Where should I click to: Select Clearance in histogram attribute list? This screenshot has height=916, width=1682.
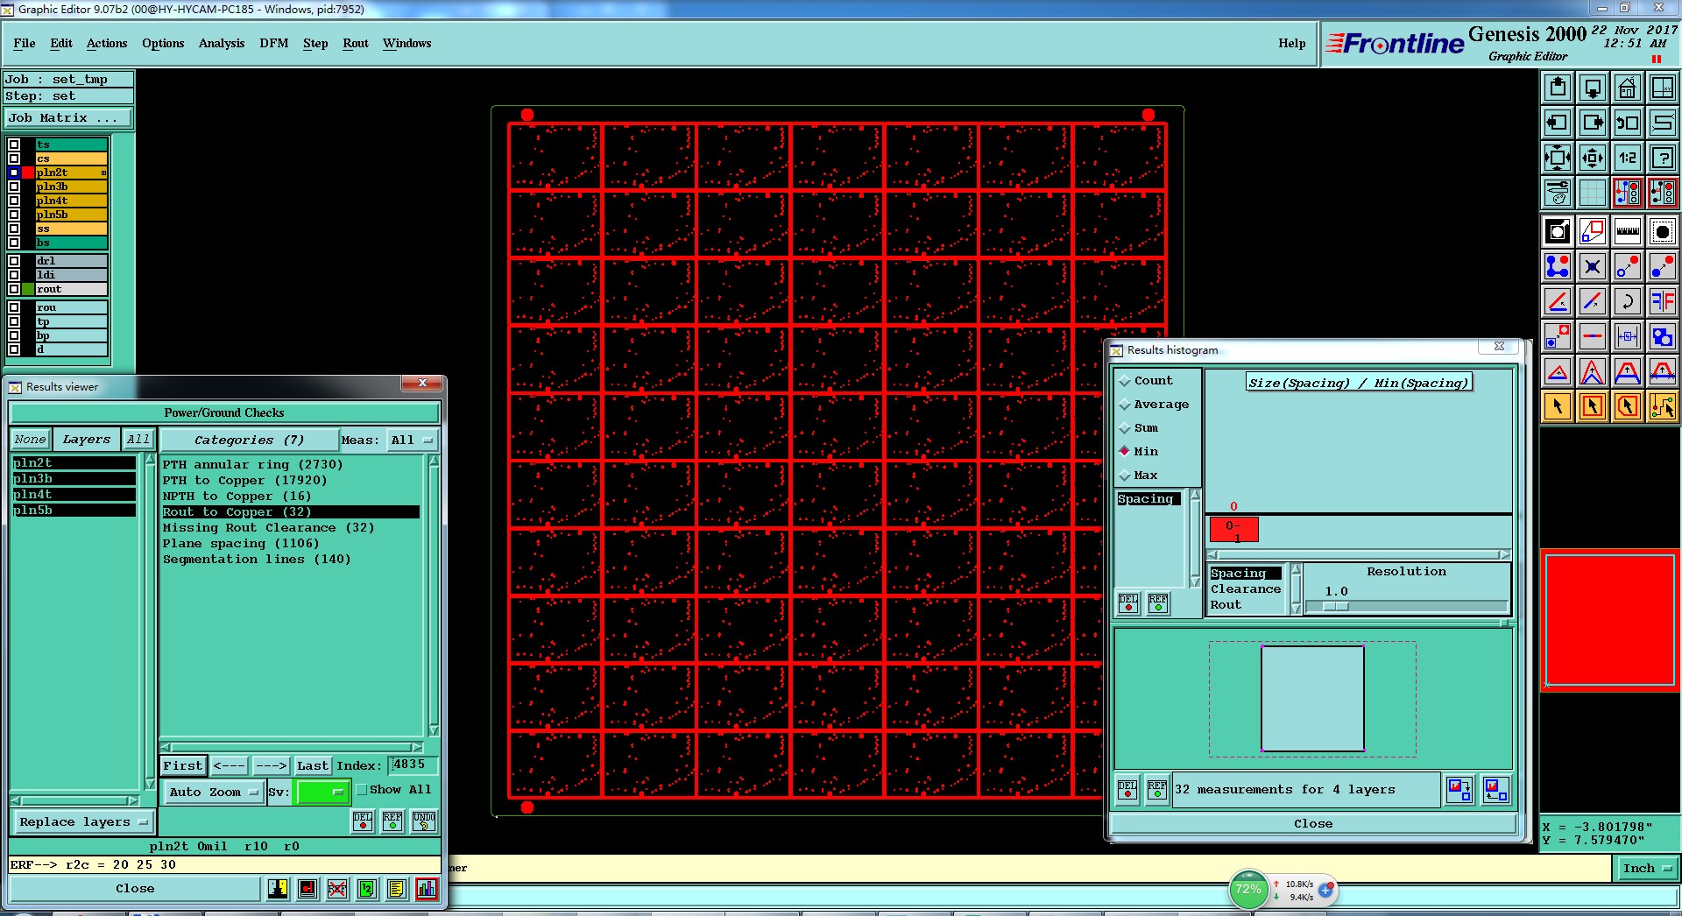[1246, 589]
